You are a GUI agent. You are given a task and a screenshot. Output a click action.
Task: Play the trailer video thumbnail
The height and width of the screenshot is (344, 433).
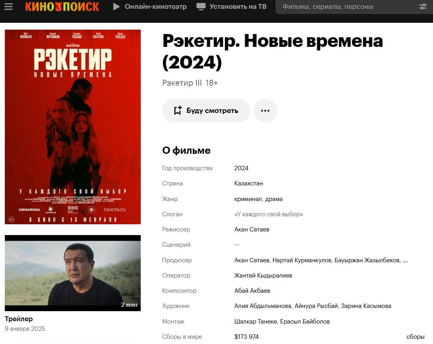pyautogui.click(x=73, y=273)
